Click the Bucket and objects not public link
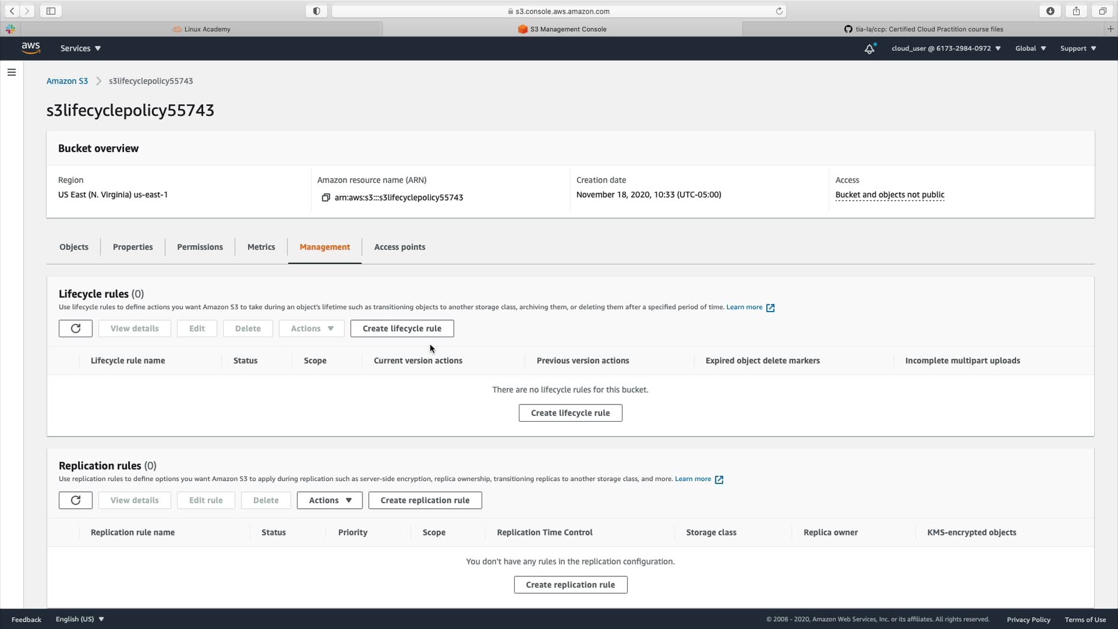This screenshot has width=1118, height=629. tap(890, 195)
